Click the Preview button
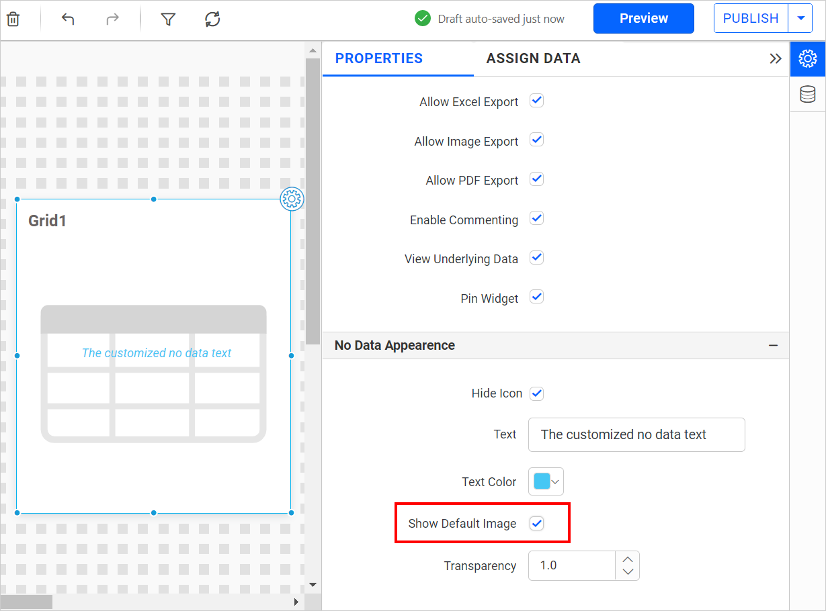Screen dimensions: 826x611 pyautogui.click(x=643, y=19)
